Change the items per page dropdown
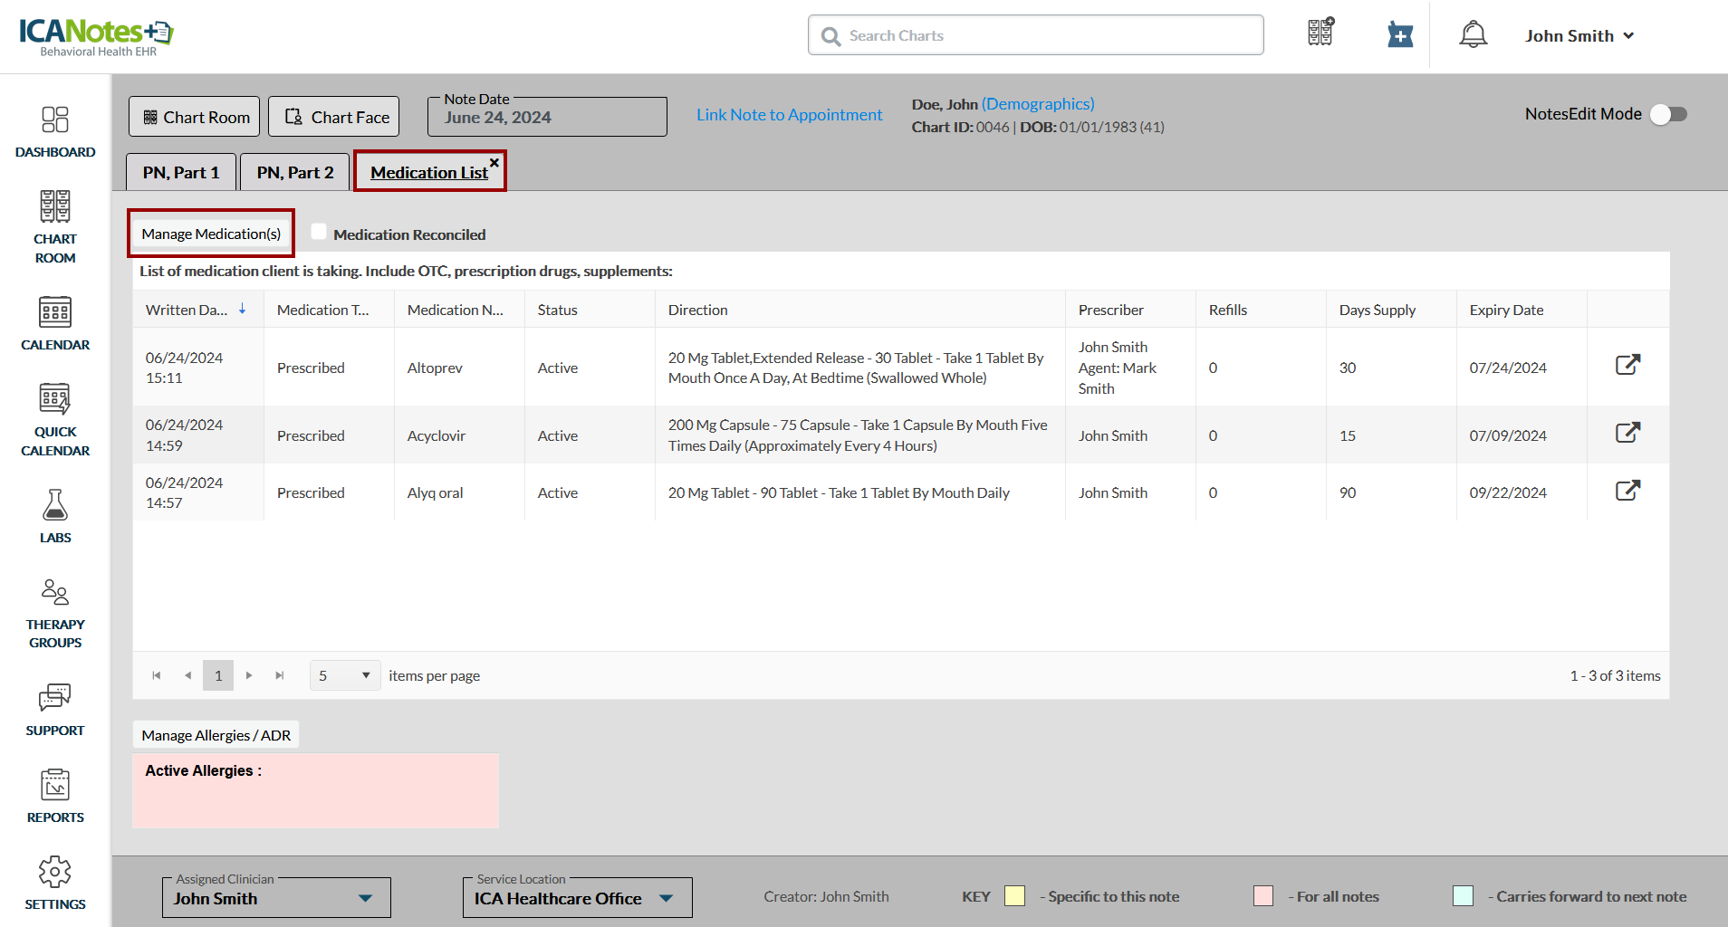The height and width of the screenshot is (927, 1728). pyautogui.click(x=345, y=675)
